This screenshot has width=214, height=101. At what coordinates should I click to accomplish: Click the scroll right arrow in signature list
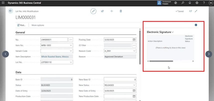193,61
